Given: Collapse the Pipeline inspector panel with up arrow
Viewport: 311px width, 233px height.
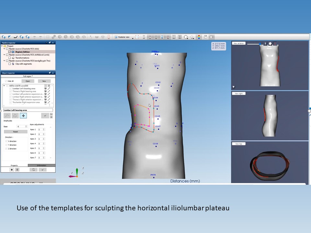Looking at the screenshot, I should click(x=53, y=43).
